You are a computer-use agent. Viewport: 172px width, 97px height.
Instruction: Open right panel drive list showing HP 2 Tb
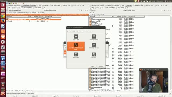[x=93, y=10]
